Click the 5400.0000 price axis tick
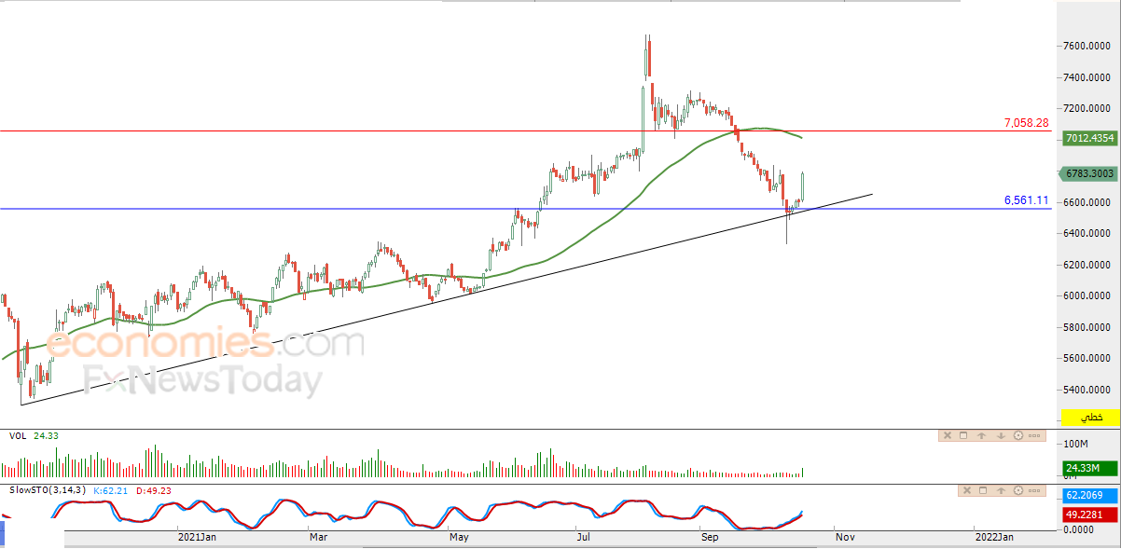 (1086, 390)
